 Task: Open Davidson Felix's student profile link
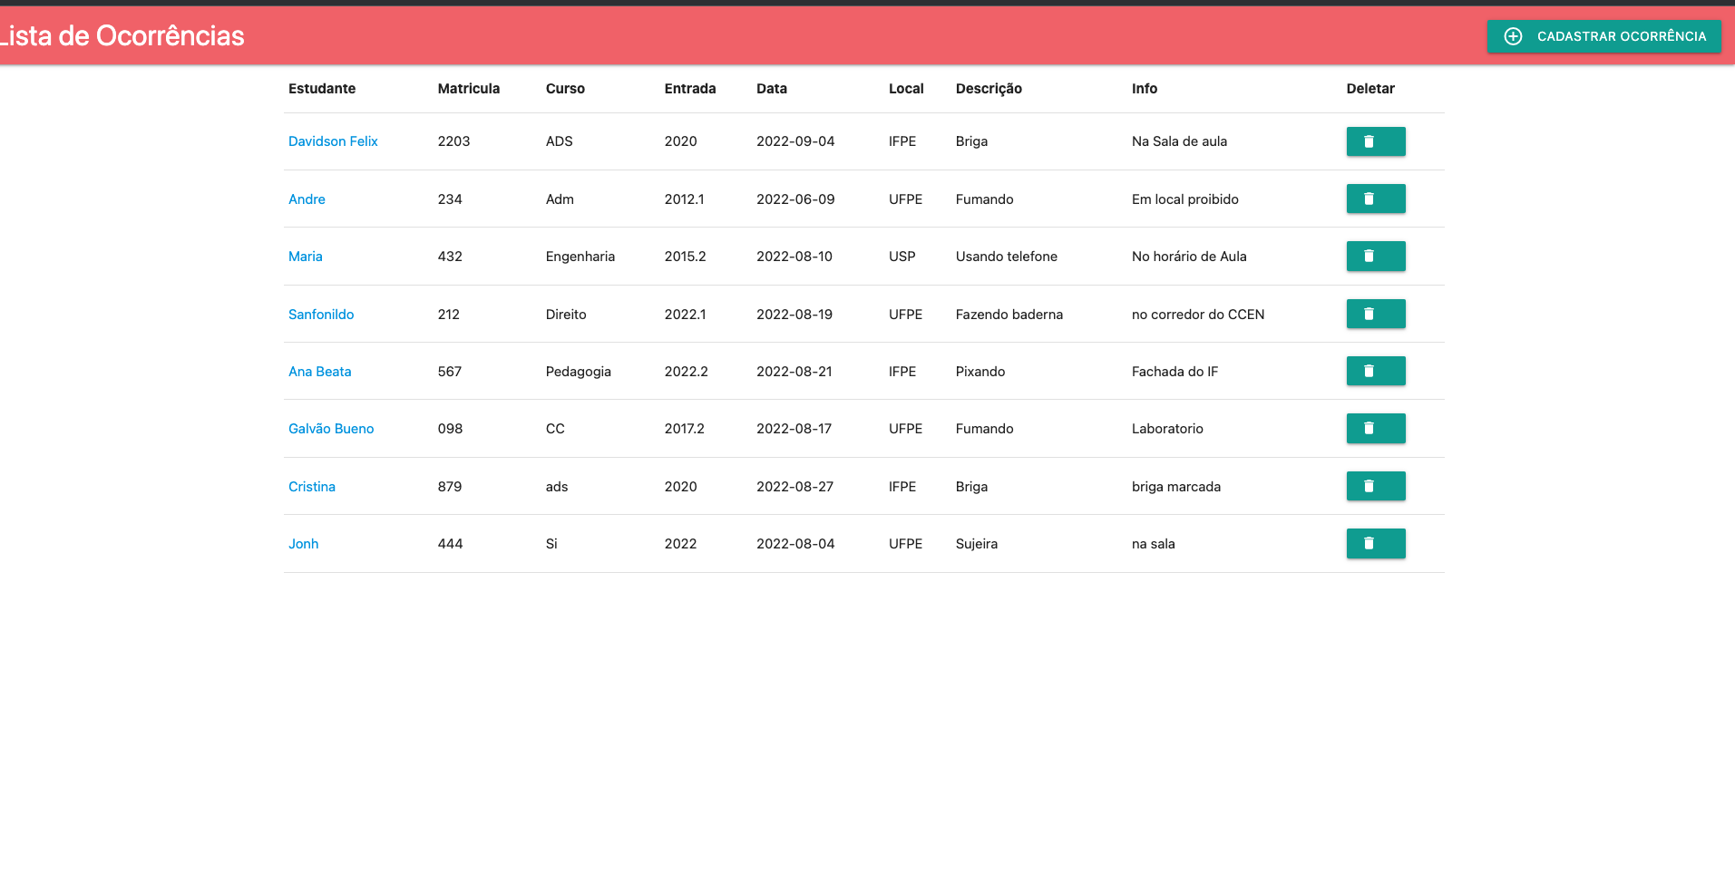333,141
